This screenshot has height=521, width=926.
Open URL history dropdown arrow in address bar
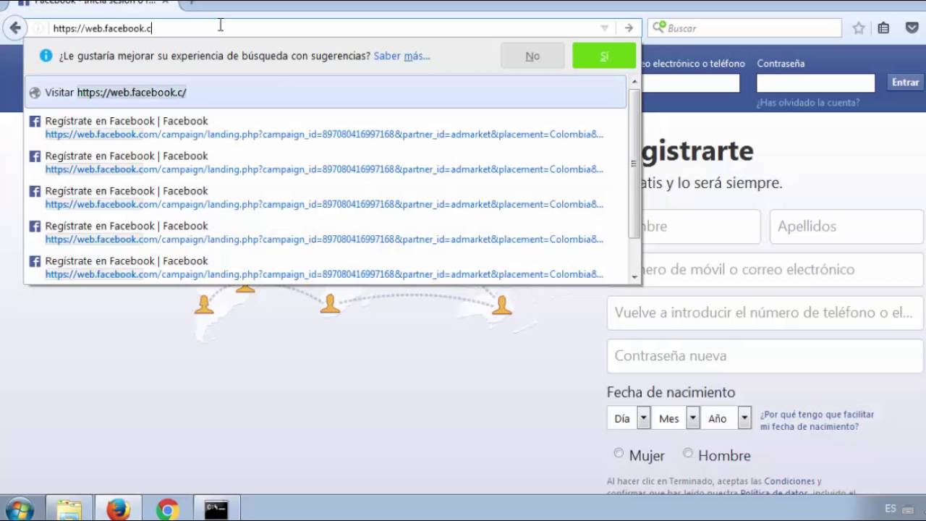pos(604,28)
